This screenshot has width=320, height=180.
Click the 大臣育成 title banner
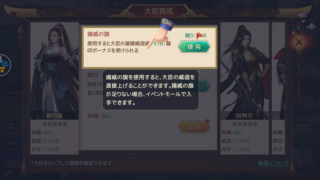[159, 11]
